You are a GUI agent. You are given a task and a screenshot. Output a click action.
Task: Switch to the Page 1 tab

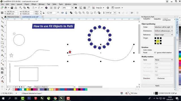[30, 87]
